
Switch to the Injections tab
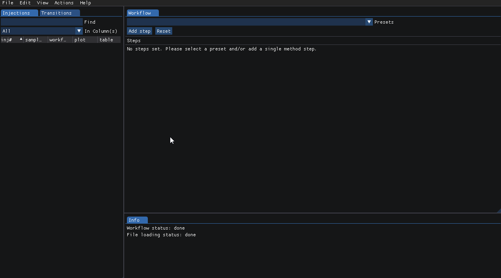coord(19,13)
